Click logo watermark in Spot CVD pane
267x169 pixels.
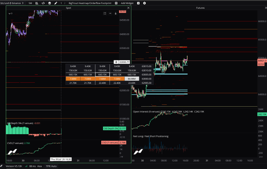click(12, 152)
